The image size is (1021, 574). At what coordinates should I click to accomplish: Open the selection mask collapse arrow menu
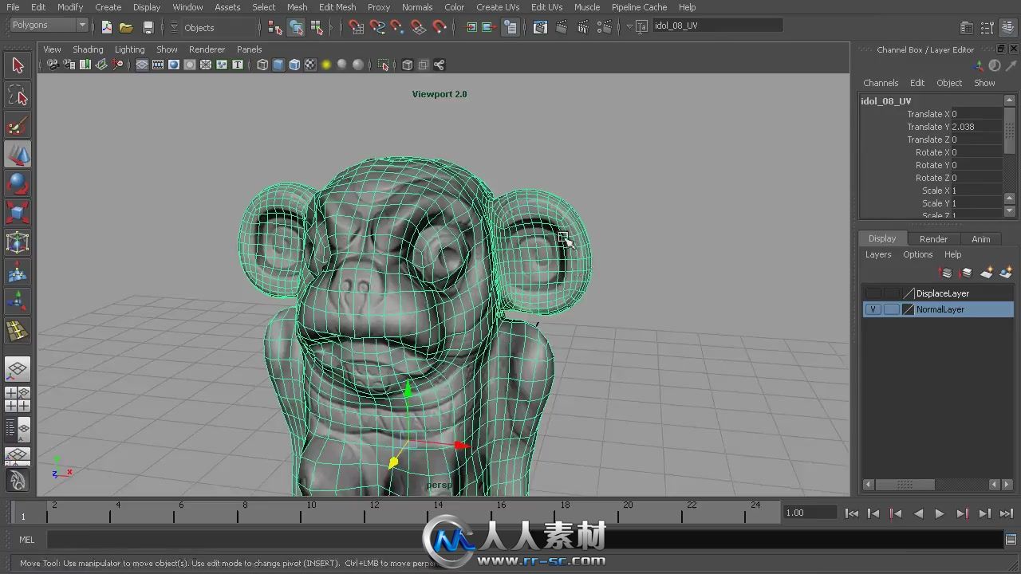[x=174, y=27]
